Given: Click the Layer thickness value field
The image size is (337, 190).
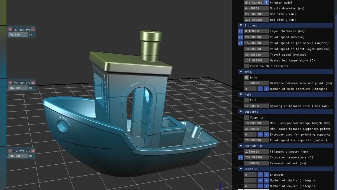Looking at the screenshot, I should pos(256,31).
